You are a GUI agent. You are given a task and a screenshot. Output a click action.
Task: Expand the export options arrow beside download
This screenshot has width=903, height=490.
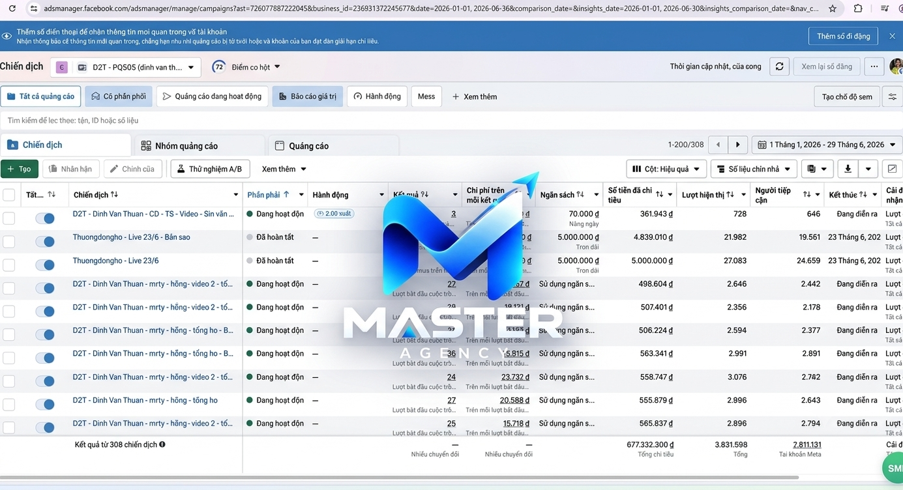868,169
